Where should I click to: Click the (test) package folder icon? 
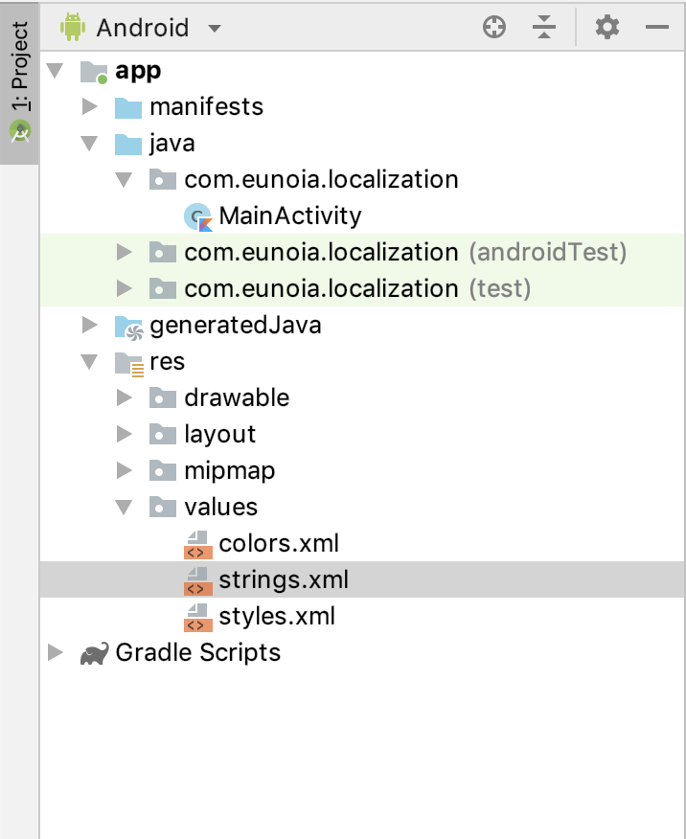click(163, 289)
